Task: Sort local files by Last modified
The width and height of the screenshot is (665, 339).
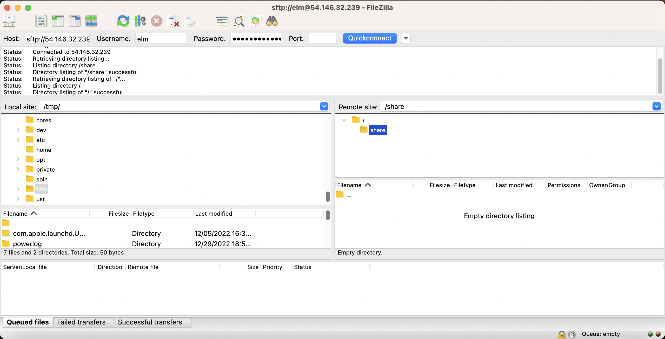Action: (224, 214)
